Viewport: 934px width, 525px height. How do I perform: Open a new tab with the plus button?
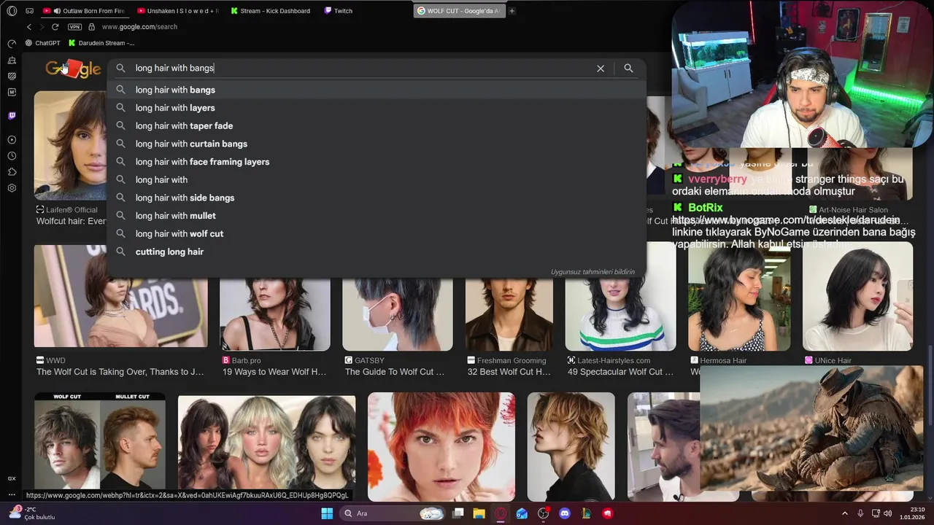512,11
